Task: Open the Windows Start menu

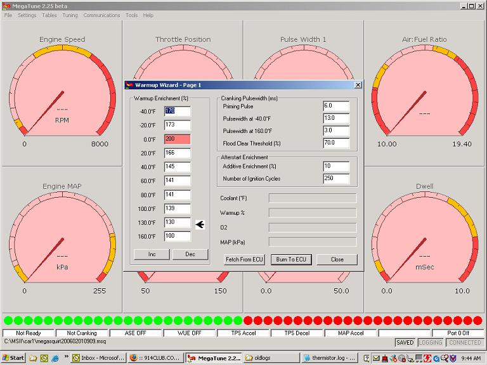Action: pos(13,358)
